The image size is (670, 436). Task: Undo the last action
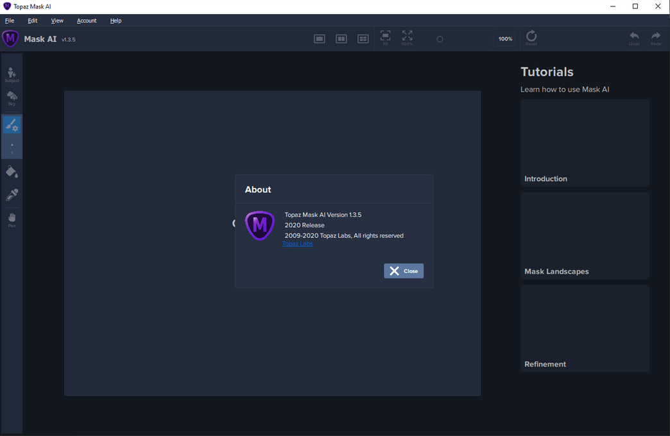coord(634,38)
